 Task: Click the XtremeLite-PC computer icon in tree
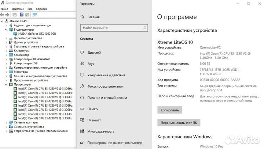coord(6,21)
